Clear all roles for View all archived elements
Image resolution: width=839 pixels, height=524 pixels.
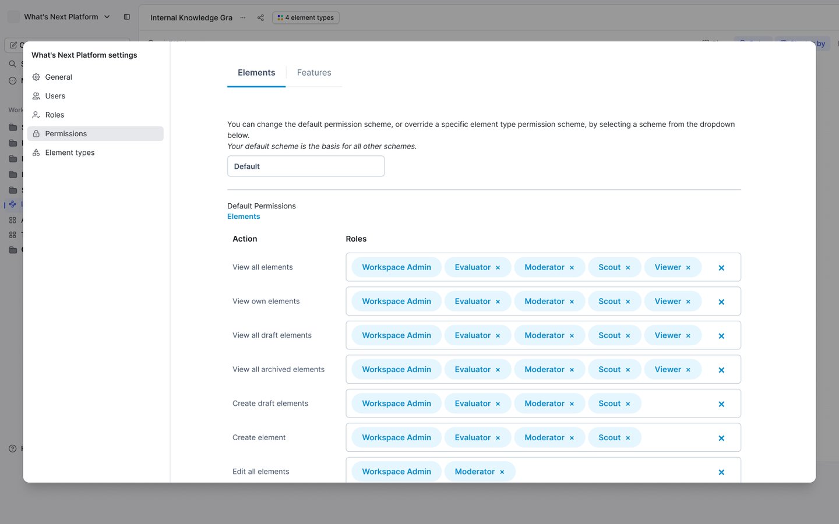pos(721,370)
